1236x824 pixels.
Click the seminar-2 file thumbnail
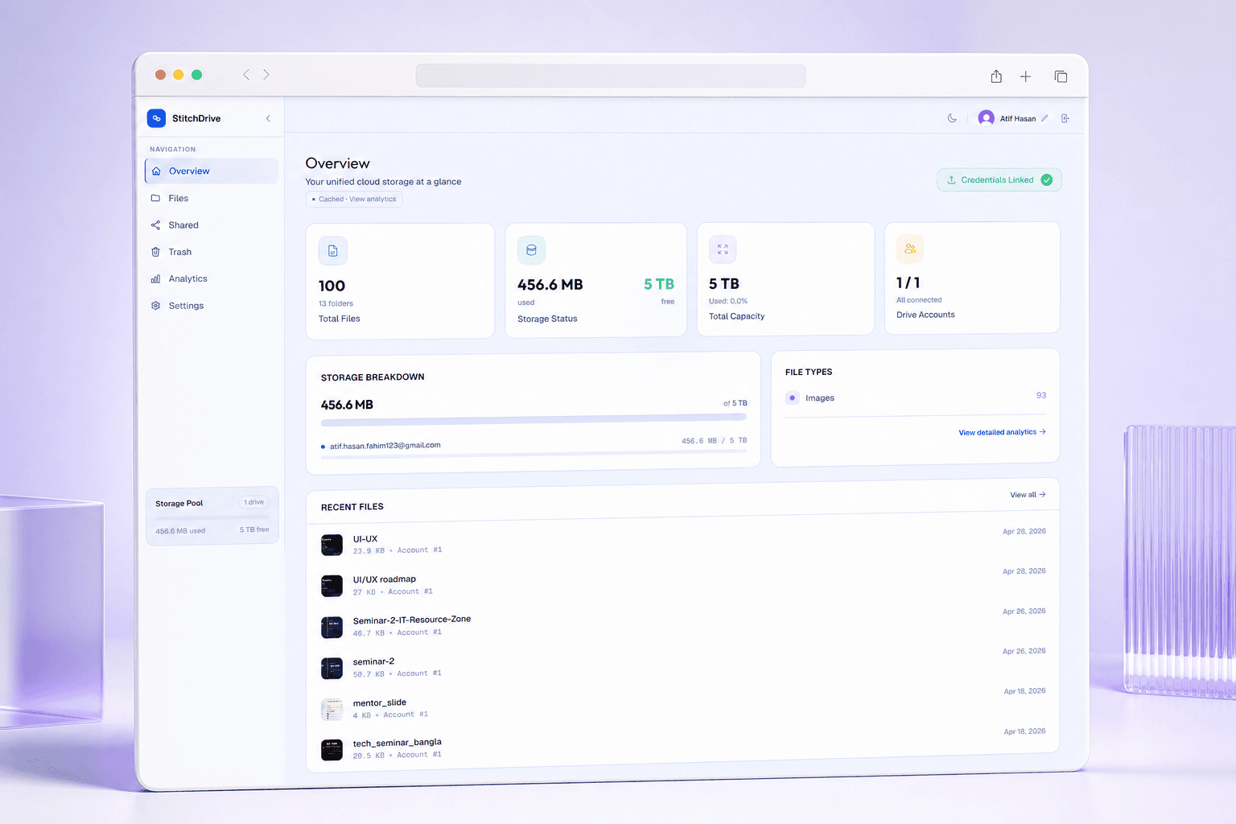click(x=332, y=668)
